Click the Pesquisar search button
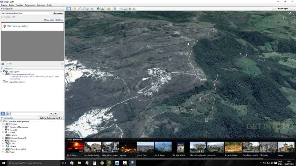Viewport: 296px width, 166px height. point(58,13)
